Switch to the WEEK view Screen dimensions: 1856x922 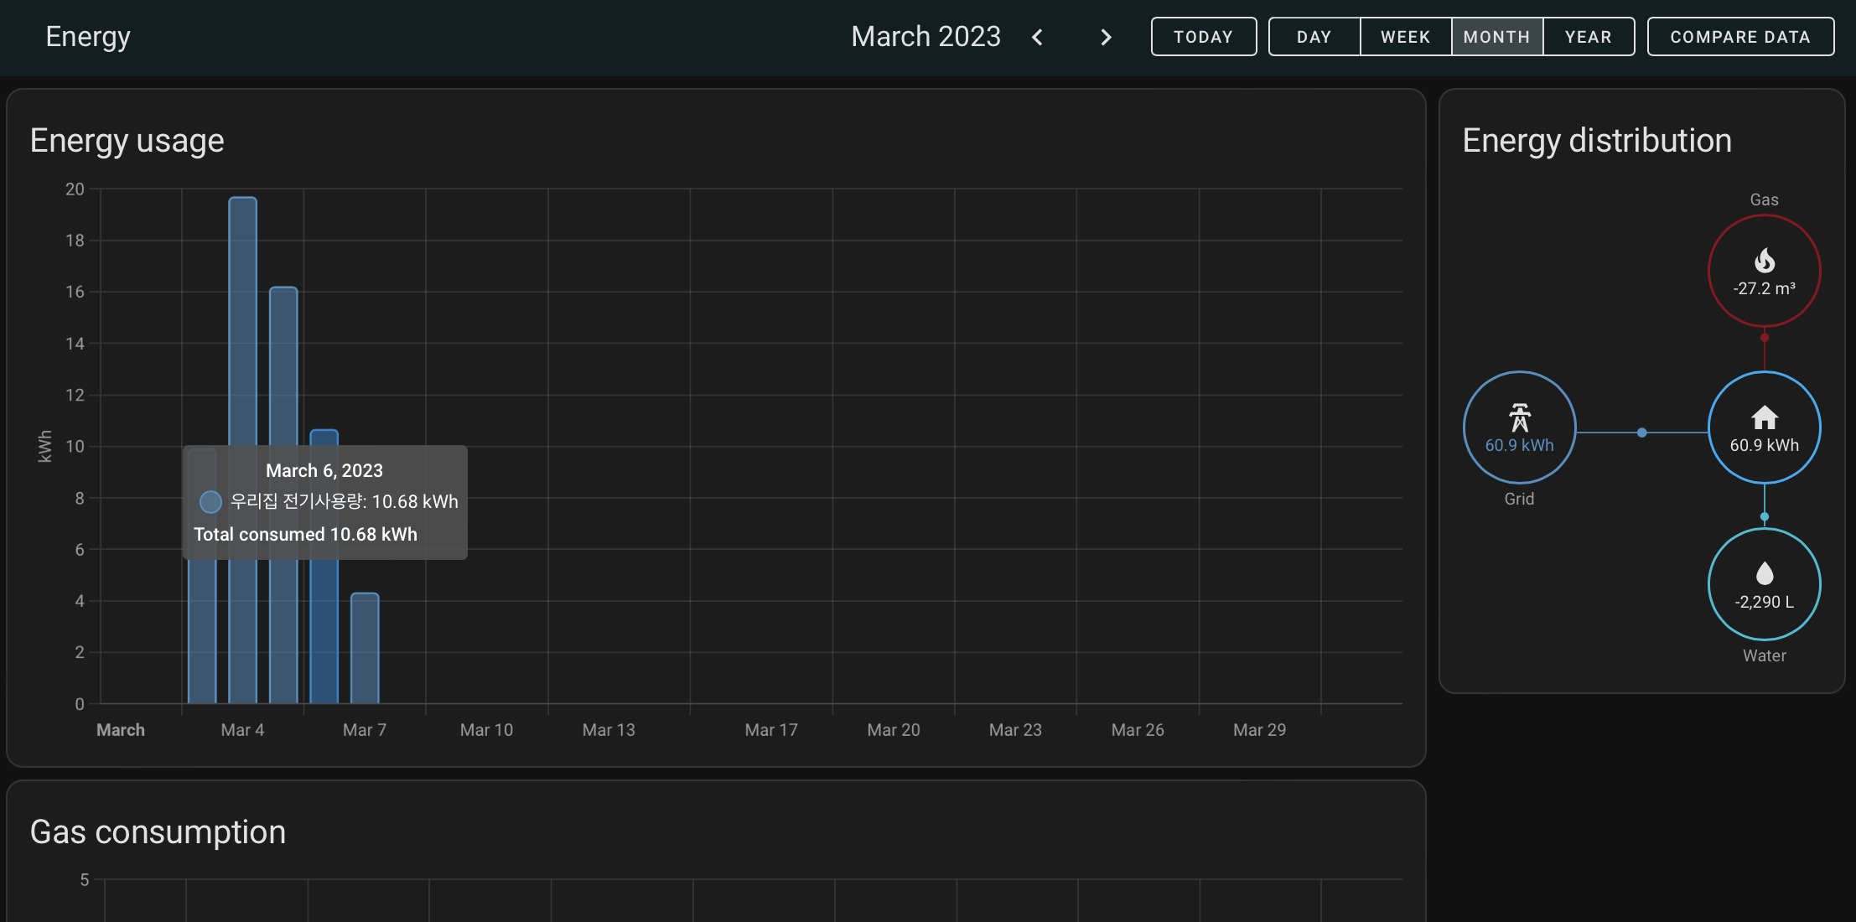(x=1406, y=36)
